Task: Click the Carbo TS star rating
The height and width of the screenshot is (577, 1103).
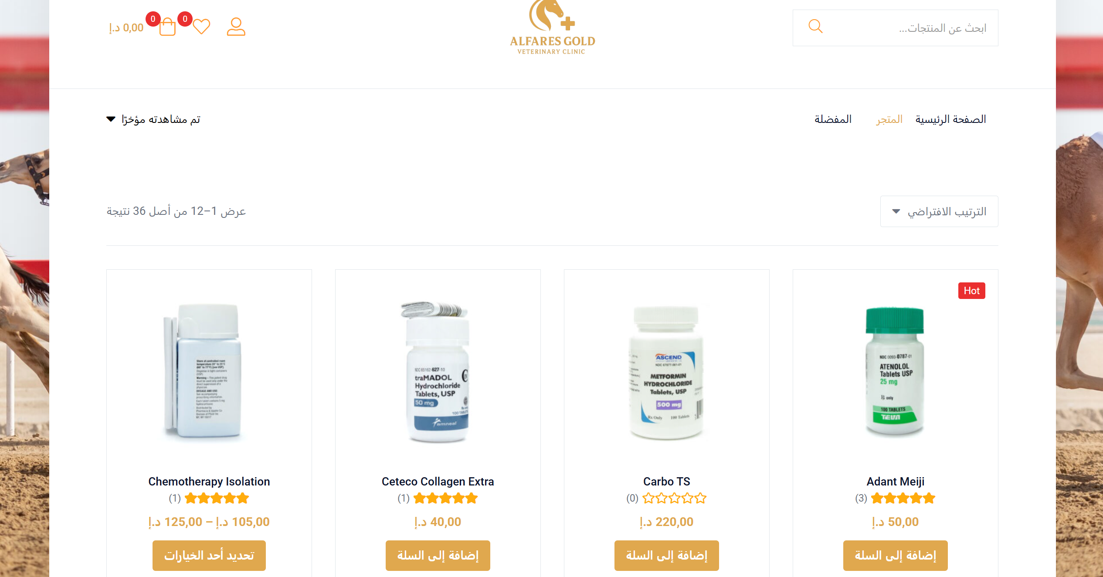Action: (675, 498)
